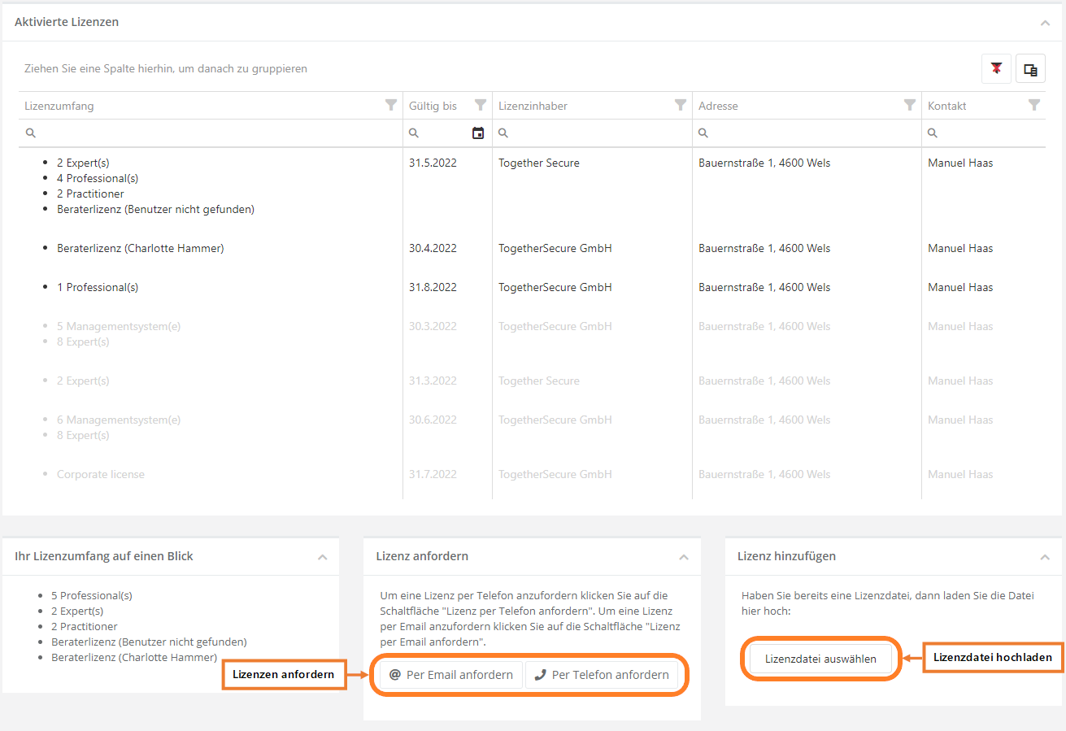Click the Lizenzinhaber search filter field
Viewport: 1066px width, 731px height.
(598, 133)
